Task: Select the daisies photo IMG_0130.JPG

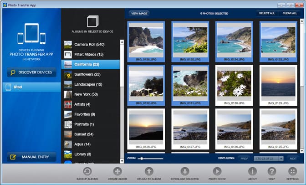Action: click(x=234, y=85)
